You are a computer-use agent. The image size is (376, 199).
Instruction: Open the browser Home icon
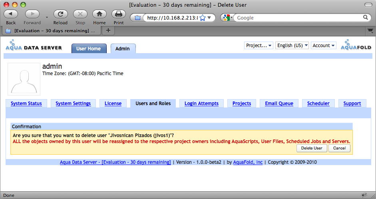pyautogui.click(x=99, y=14)
